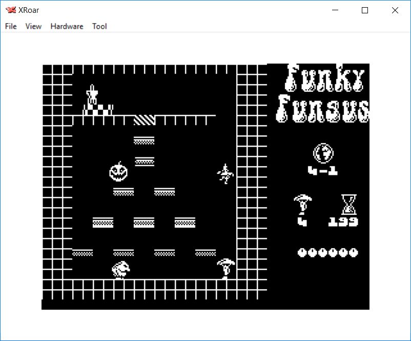The width and height of the screenshot is (411, 341).
Task: Click the row of six round dots
Action: click(328, 252)
